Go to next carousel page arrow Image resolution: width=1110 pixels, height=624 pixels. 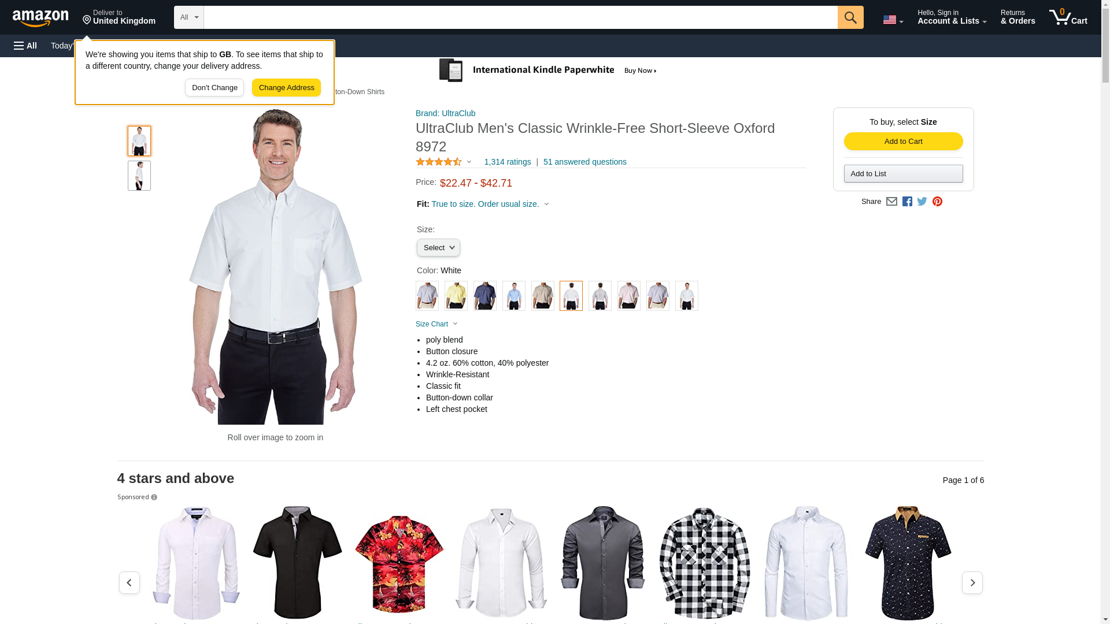972,582
